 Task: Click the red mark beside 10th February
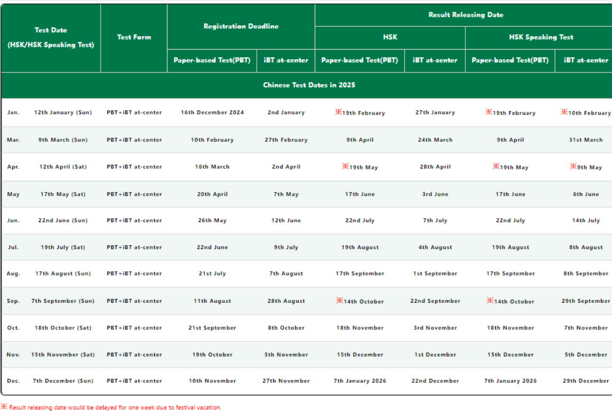point(564,112)
